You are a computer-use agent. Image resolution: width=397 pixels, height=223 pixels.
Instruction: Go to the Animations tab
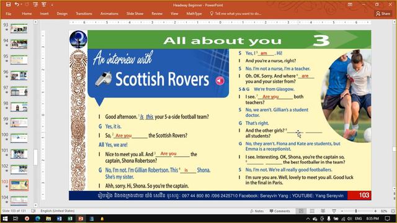(109, 14)
